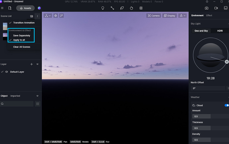Open the hamburger main menu

(2, 8)
